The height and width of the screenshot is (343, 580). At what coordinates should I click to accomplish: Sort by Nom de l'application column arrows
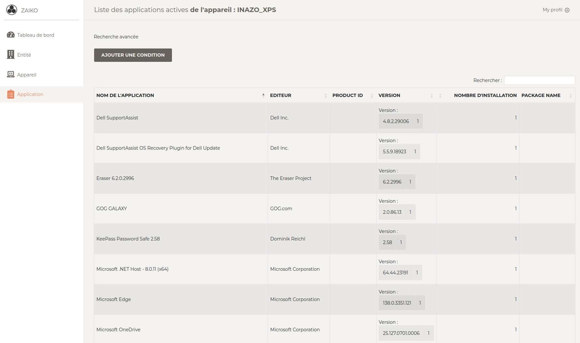pyautogui.click(x=263, y=95)
